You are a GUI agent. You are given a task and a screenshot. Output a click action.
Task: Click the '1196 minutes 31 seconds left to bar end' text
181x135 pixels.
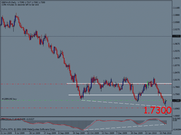click(x=20, y=5)
